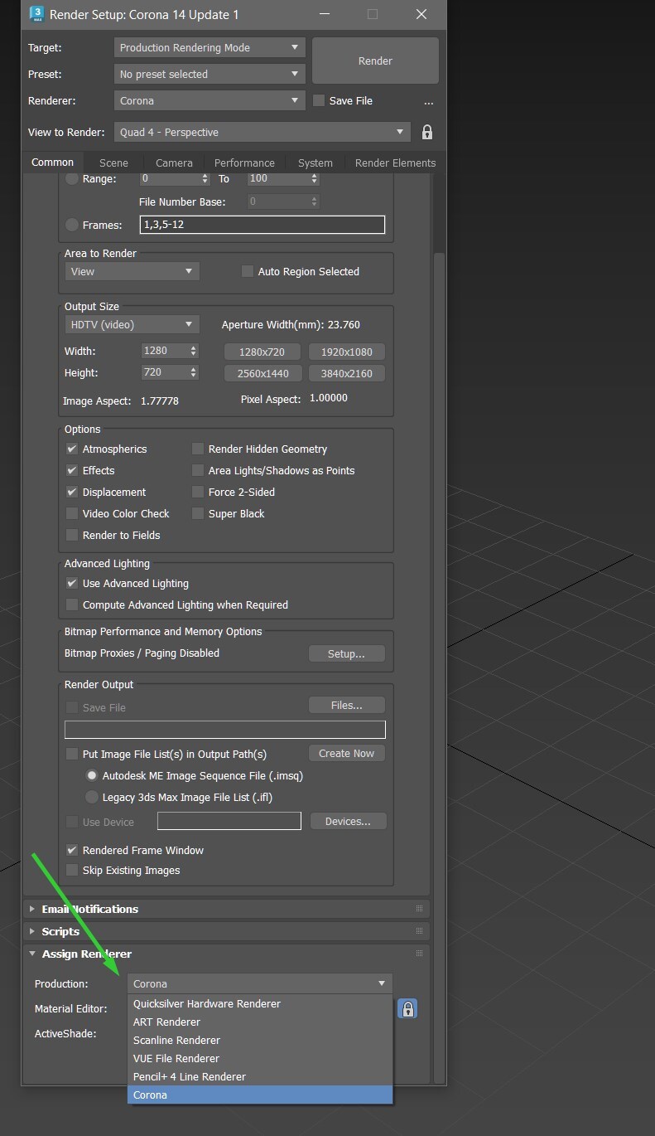This screenshot has width=655, height=1136.
Task: Enable Render to Fields
Action: coord(72,535)
